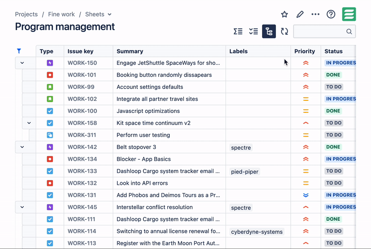Open issue key WORK-311
This screenshot has height=249, width=371.
82,135
